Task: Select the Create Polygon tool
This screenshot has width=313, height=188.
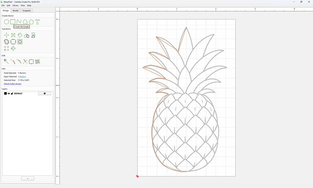Action: pos(31,22)
